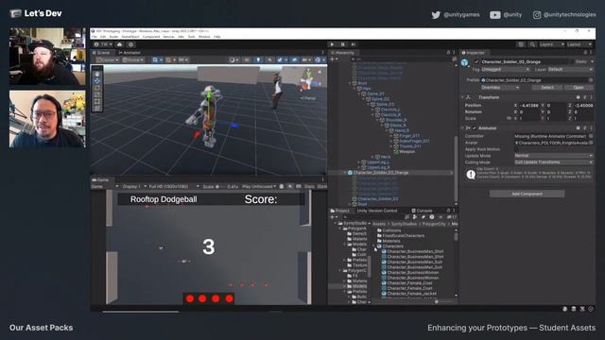
Task: Open the Help menu
Action: tap(216, 37)
